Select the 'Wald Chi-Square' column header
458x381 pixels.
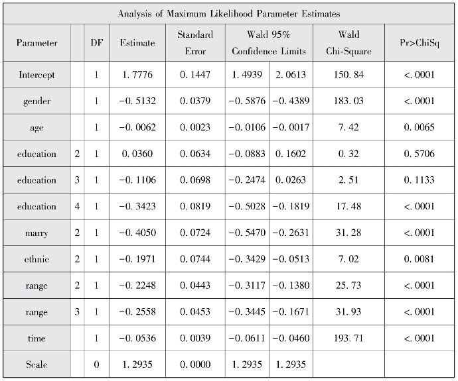pos(348,43)
